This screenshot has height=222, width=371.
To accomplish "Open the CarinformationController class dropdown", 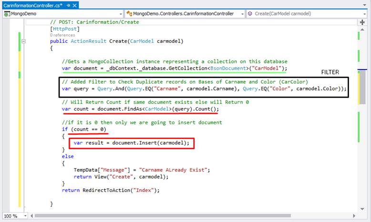I will click(x=243, y=14).
